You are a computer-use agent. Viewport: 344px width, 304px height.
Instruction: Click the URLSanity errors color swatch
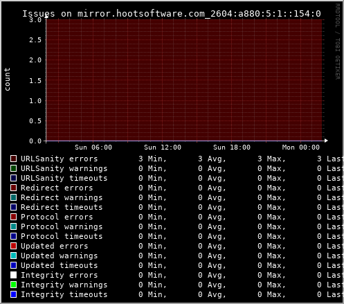tap(13, 159)
